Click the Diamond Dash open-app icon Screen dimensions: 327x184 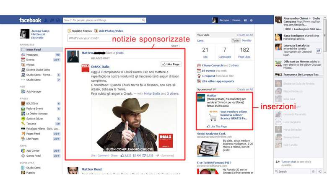[319, 51]
